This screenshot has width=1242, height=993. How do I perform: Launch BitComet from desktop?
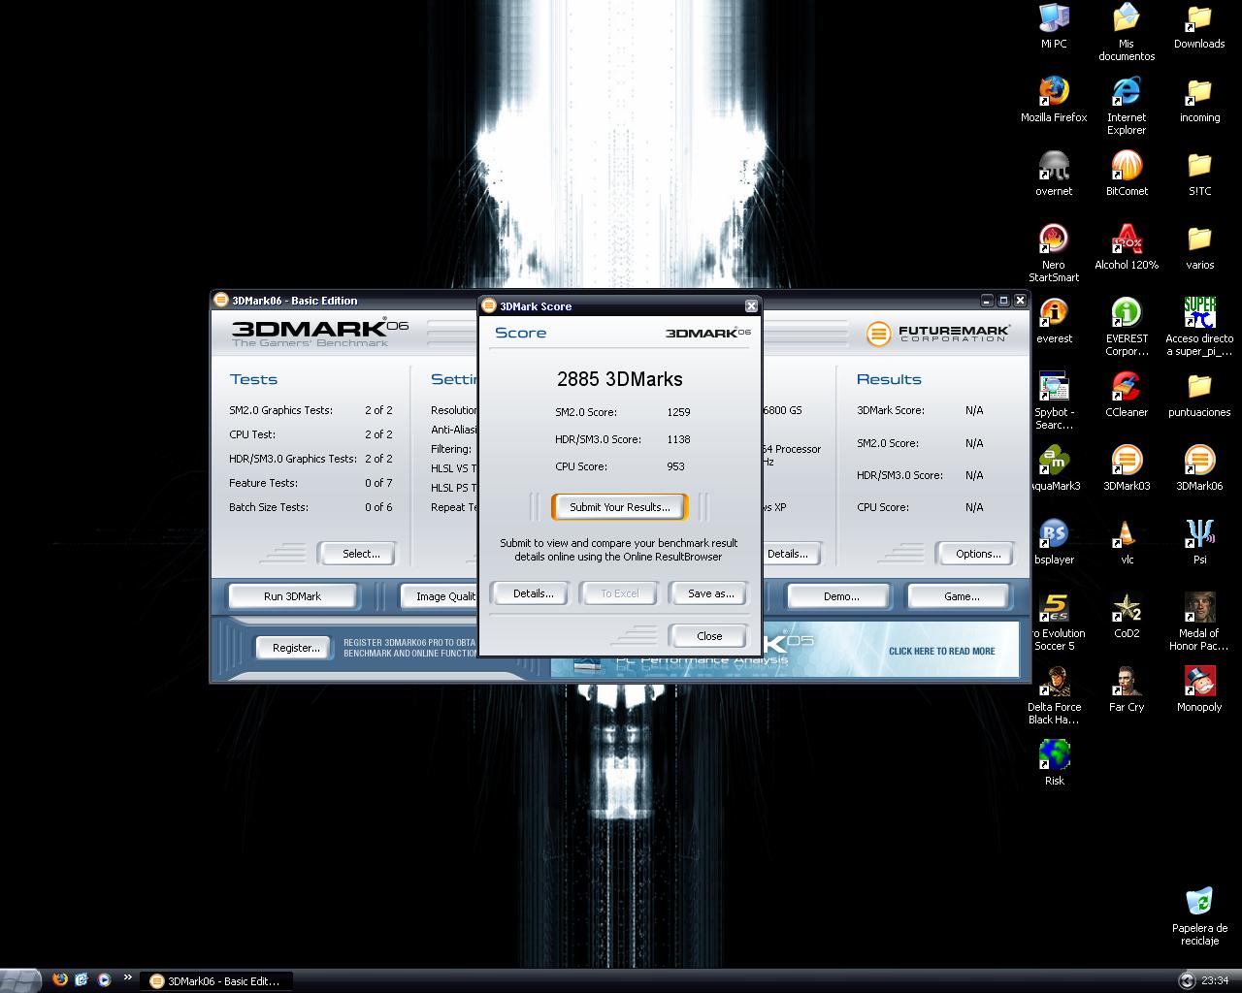(1127, 173)
